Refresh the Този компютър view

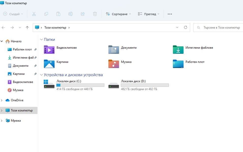pos(186,27)
